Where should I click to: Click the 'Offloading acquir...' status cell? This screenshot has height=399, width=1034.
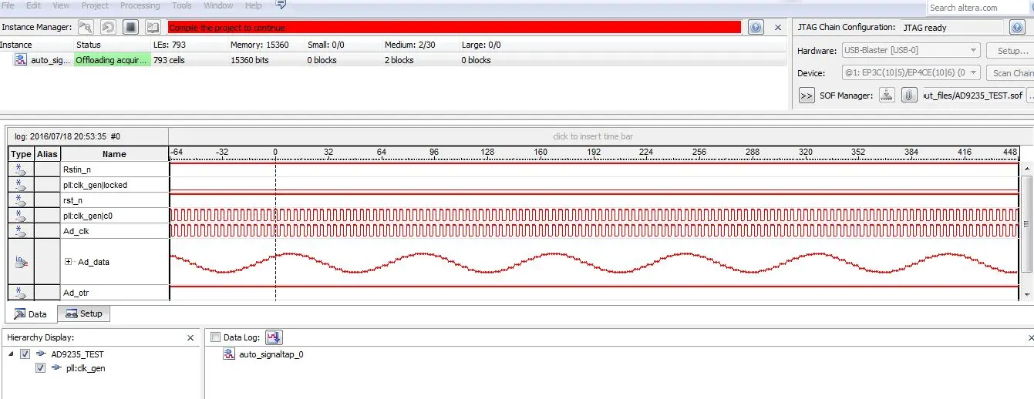click(112, 60)
